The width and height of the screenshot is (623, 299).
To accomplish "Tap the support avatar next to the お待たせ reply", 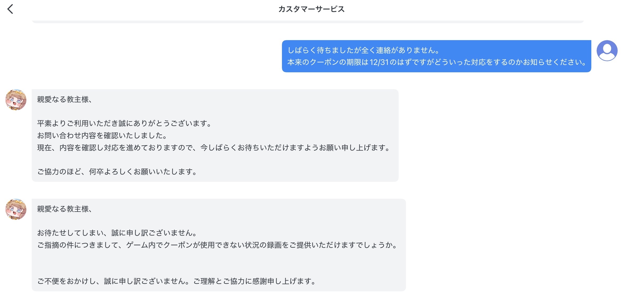I will pyautogui.click(x=16, y=209).
